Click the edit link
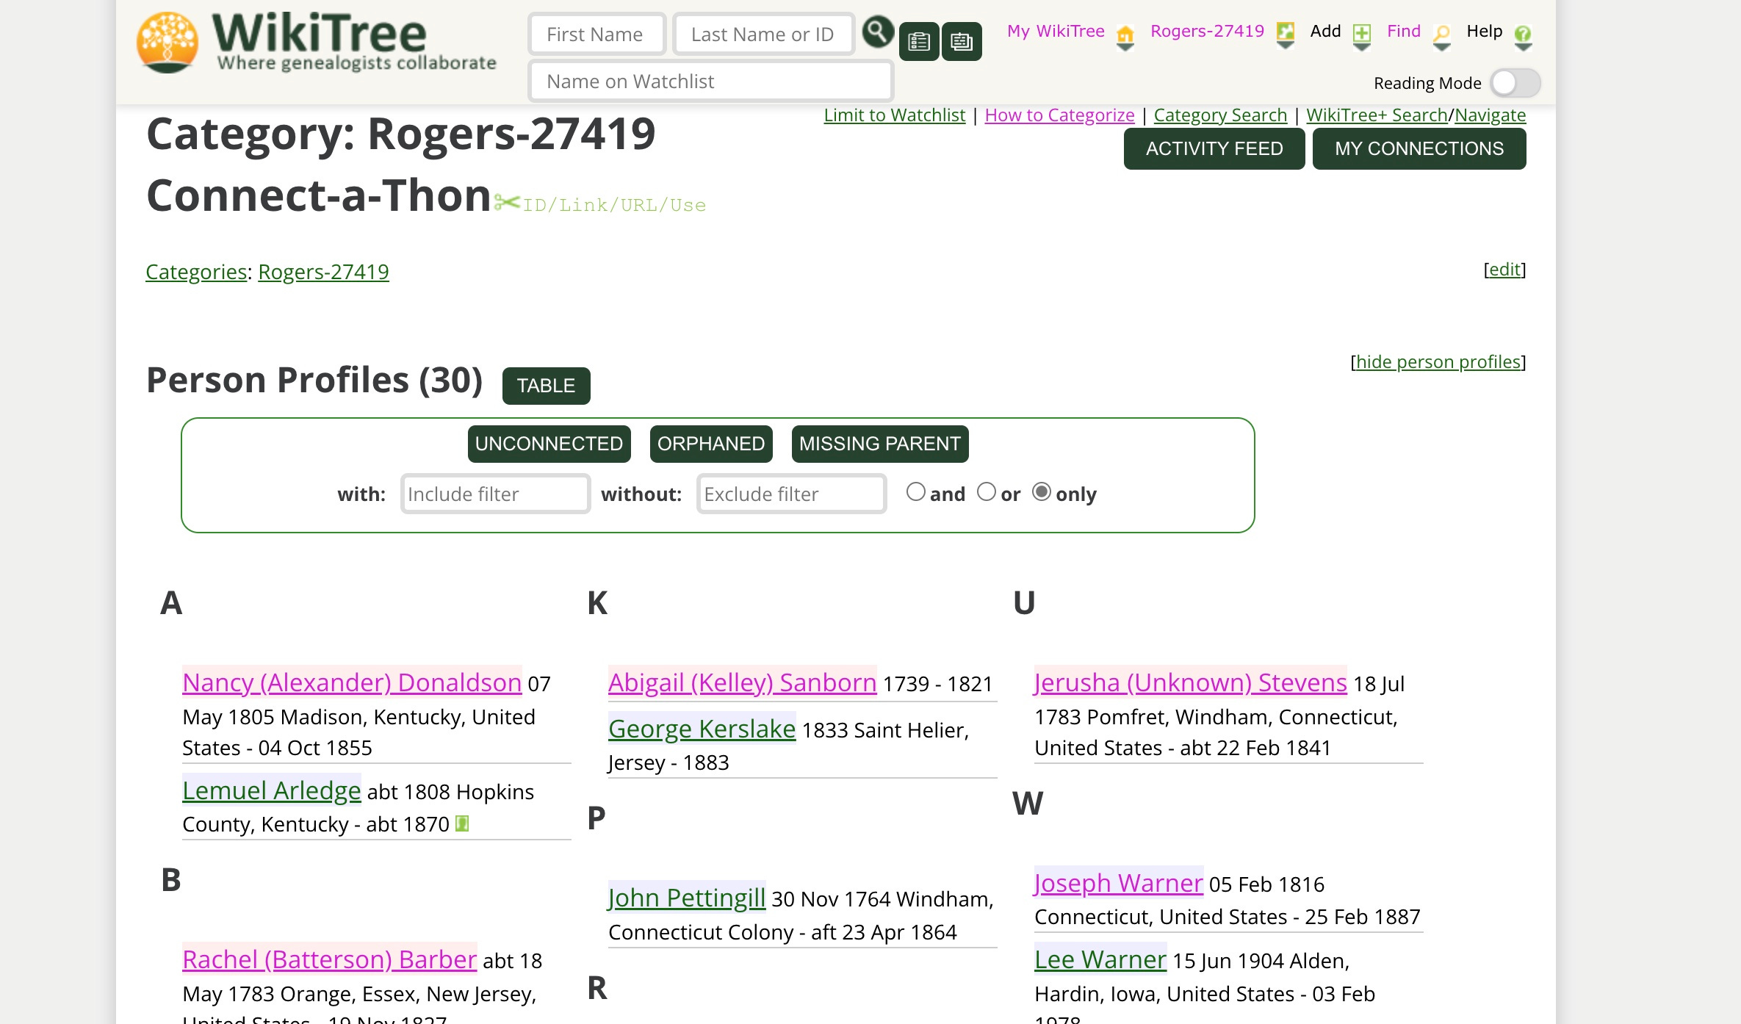 pyautogui.click(x=1504, y=270)
